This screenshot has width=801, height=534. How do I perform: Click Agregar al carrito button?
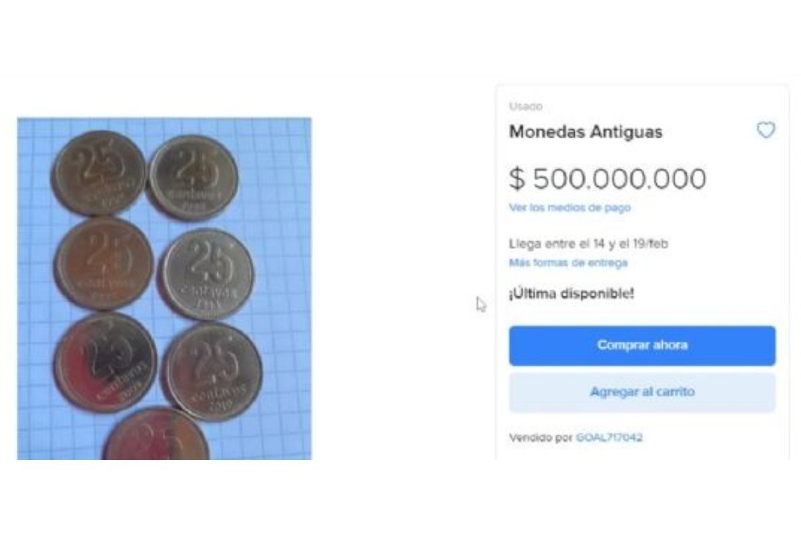(x=642, y=392)
